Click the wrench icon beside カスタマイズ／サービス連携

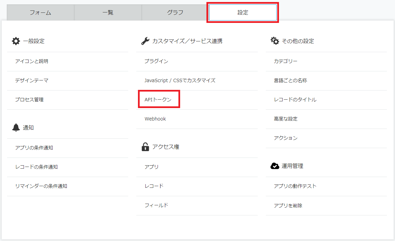(x=145, y=41)
